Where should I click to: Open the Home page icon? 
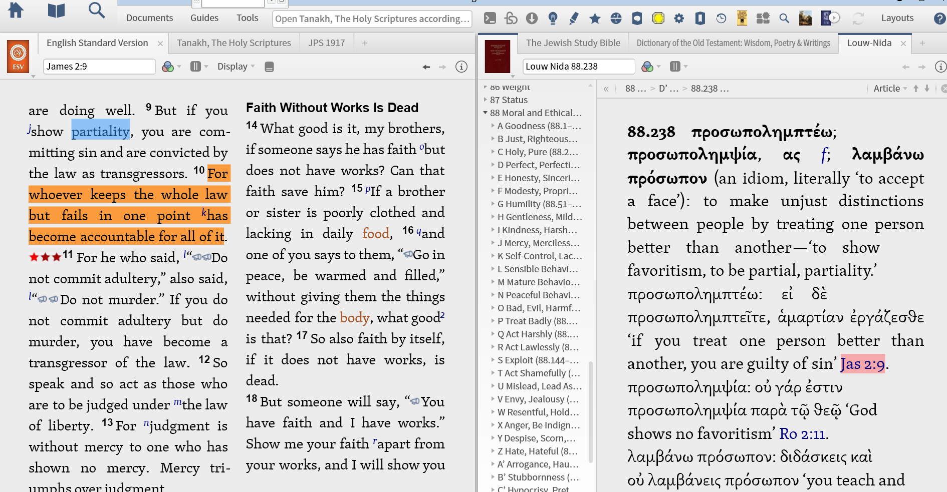16,11
